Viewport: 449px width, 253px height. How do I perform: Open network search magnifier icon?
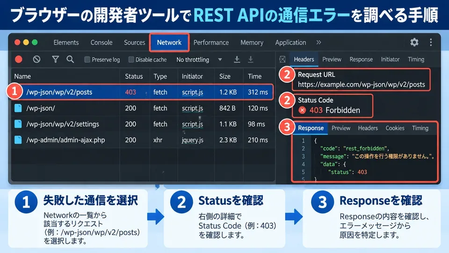tap(70, 60)
